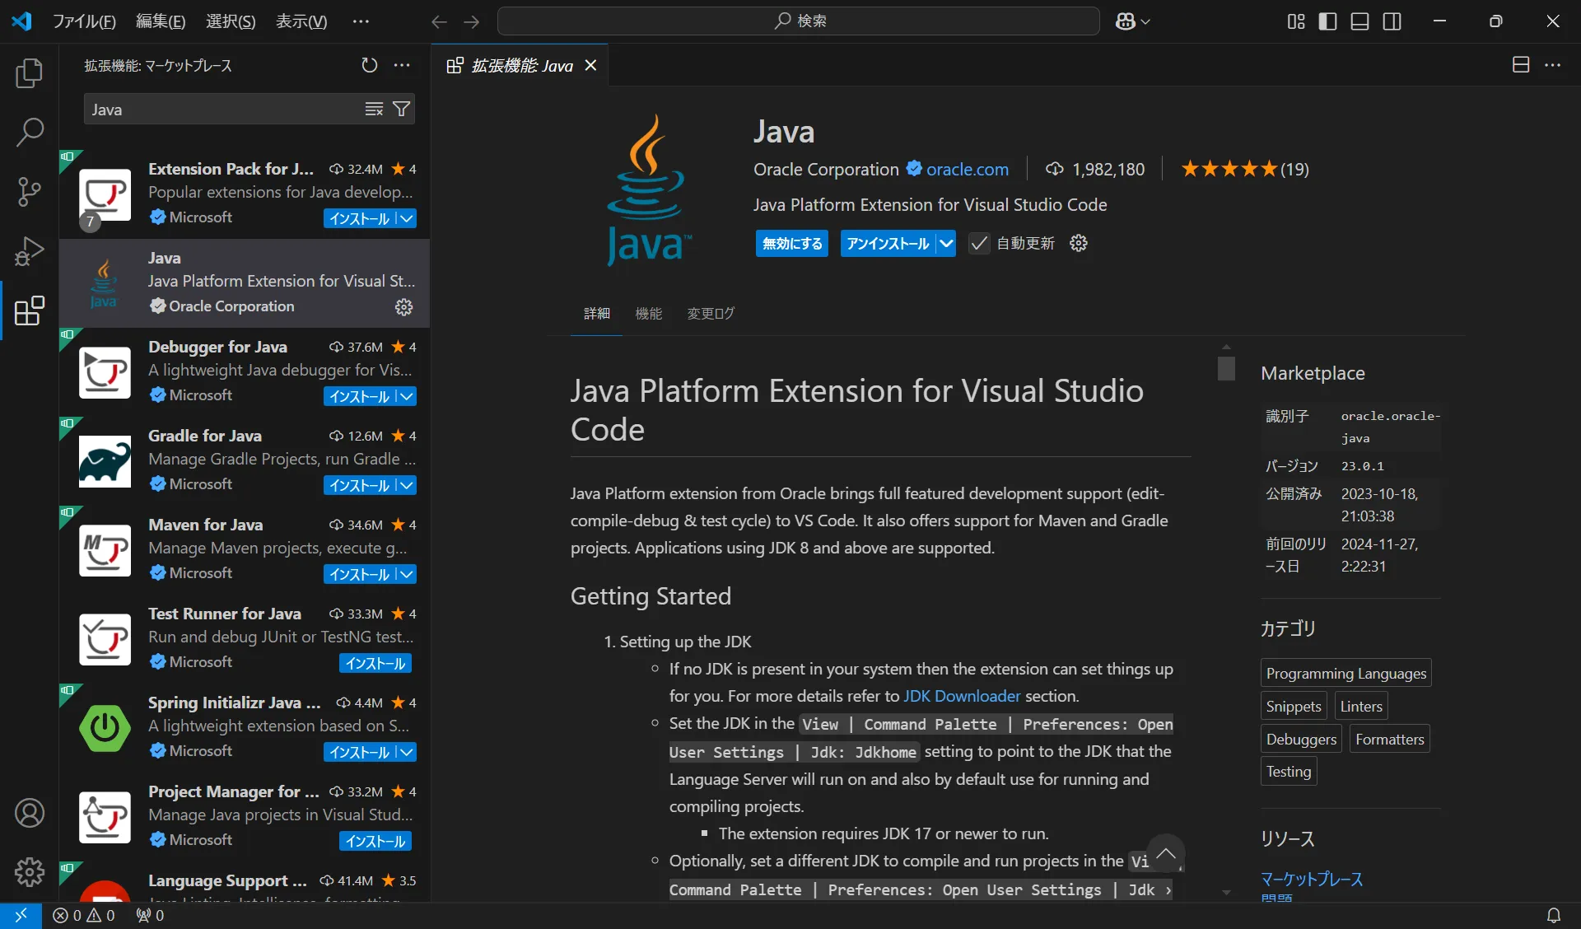This screenshot has width=1581, height=929.
Task: Open the star rating (19) reviews
Action: [x=1244, y=169]
